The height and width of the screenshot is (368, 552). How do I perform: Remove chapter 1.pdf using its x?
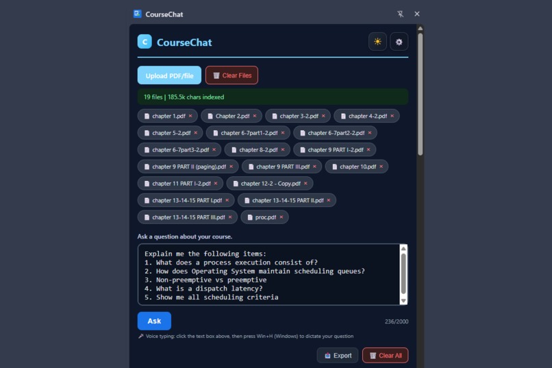coord(190,116)
